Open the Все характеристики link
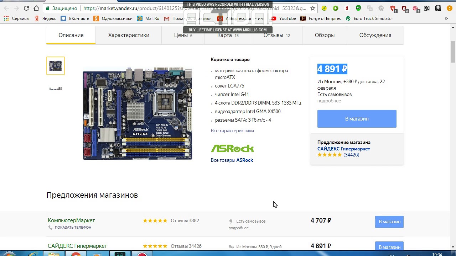The height and width of the screenshot is (256, 456). pyautogui.click(x=232, y=130)
